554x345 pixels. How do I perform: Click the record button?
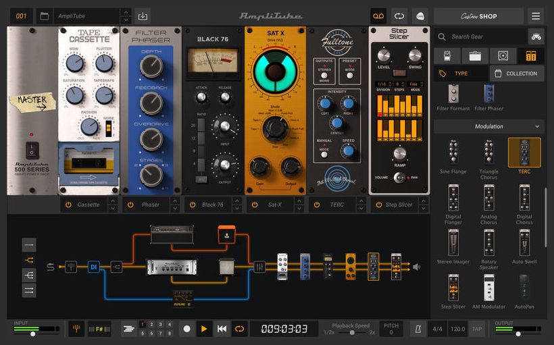point(187,329)
